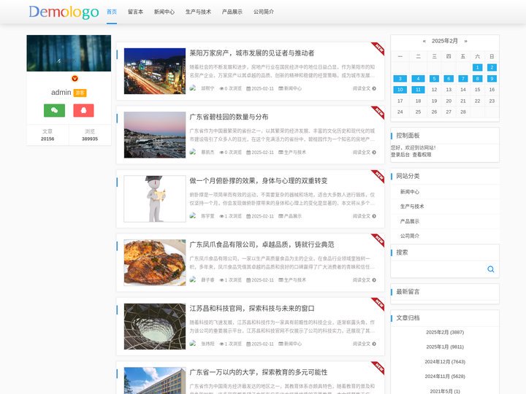
Task: Open article title 莱阳万家房产，城市发展的见证者与推动者
Action: click(x=252, y=53)
